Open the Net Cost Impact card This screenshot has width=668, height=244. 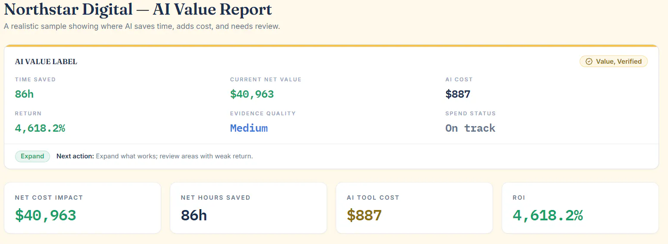point(82,208)
